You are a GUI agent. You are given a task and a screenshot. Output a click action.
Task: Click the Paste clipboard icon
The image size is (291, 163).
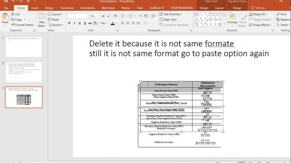click(5, 17)
